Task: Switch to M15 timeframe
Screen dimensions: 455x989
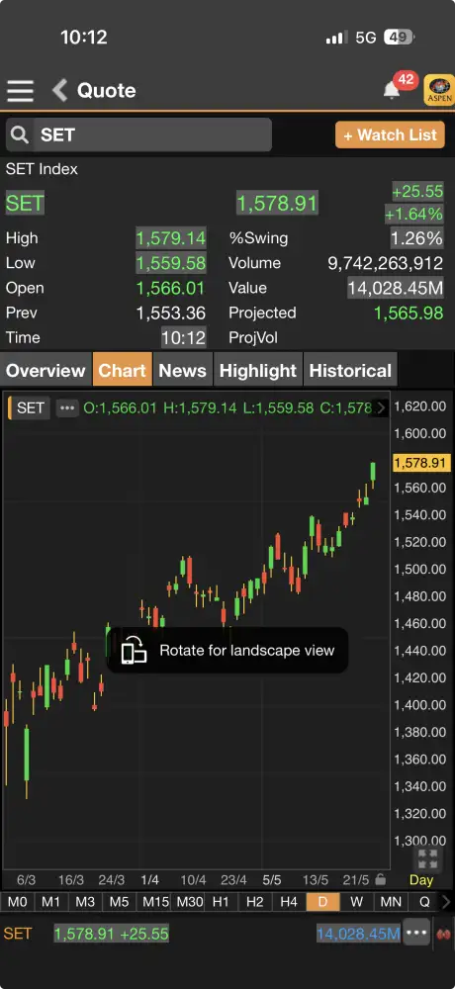Action: pyautogui.click(x=154, y=901)
